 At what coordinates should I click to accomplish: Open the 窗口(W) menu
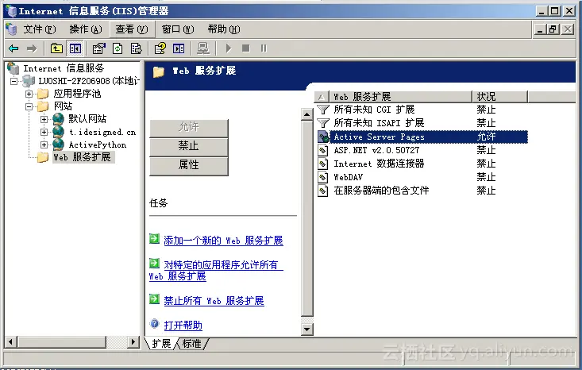pos(178,29)
